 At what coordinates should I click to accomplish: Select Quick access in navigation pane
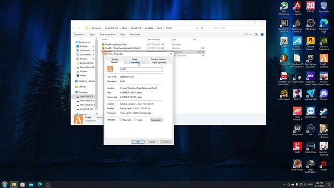pos(85,42)
